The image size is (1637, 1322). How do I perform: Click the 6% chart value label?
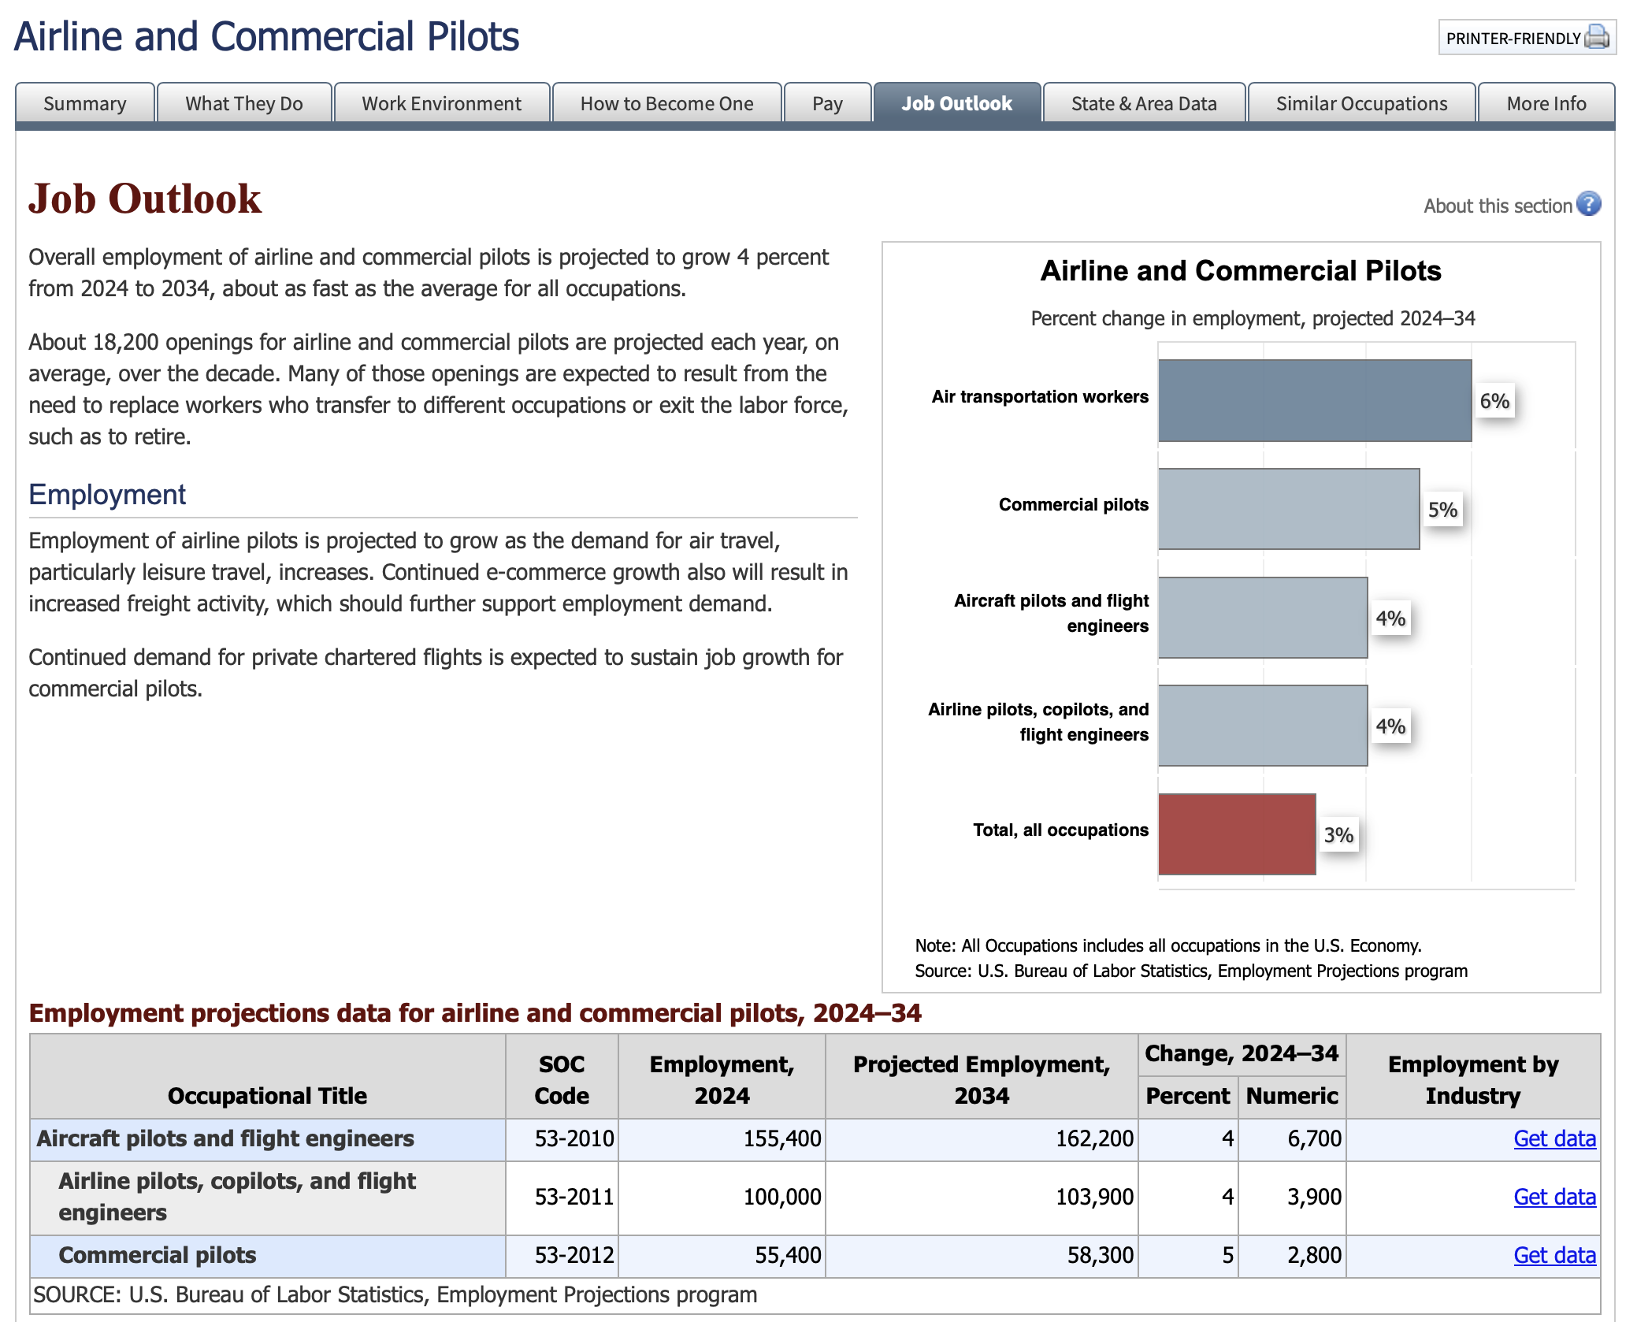click(1494, 401)
